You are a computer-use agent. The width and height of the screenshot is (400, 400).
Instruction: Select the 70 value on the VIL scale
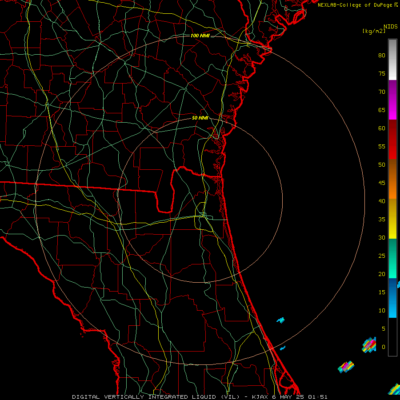pos(382,92)
